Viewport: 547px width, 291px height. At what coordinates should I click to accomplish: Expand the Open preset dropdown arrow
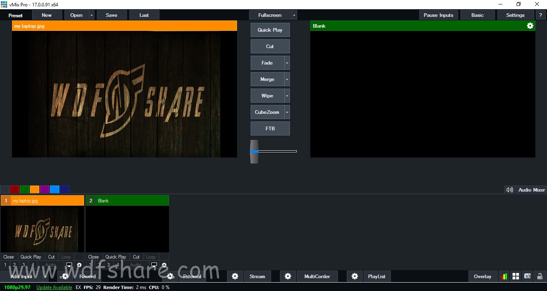point(92,15)
